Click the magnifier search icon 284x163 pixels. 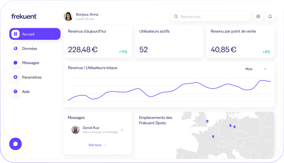[x=176, y=17]
